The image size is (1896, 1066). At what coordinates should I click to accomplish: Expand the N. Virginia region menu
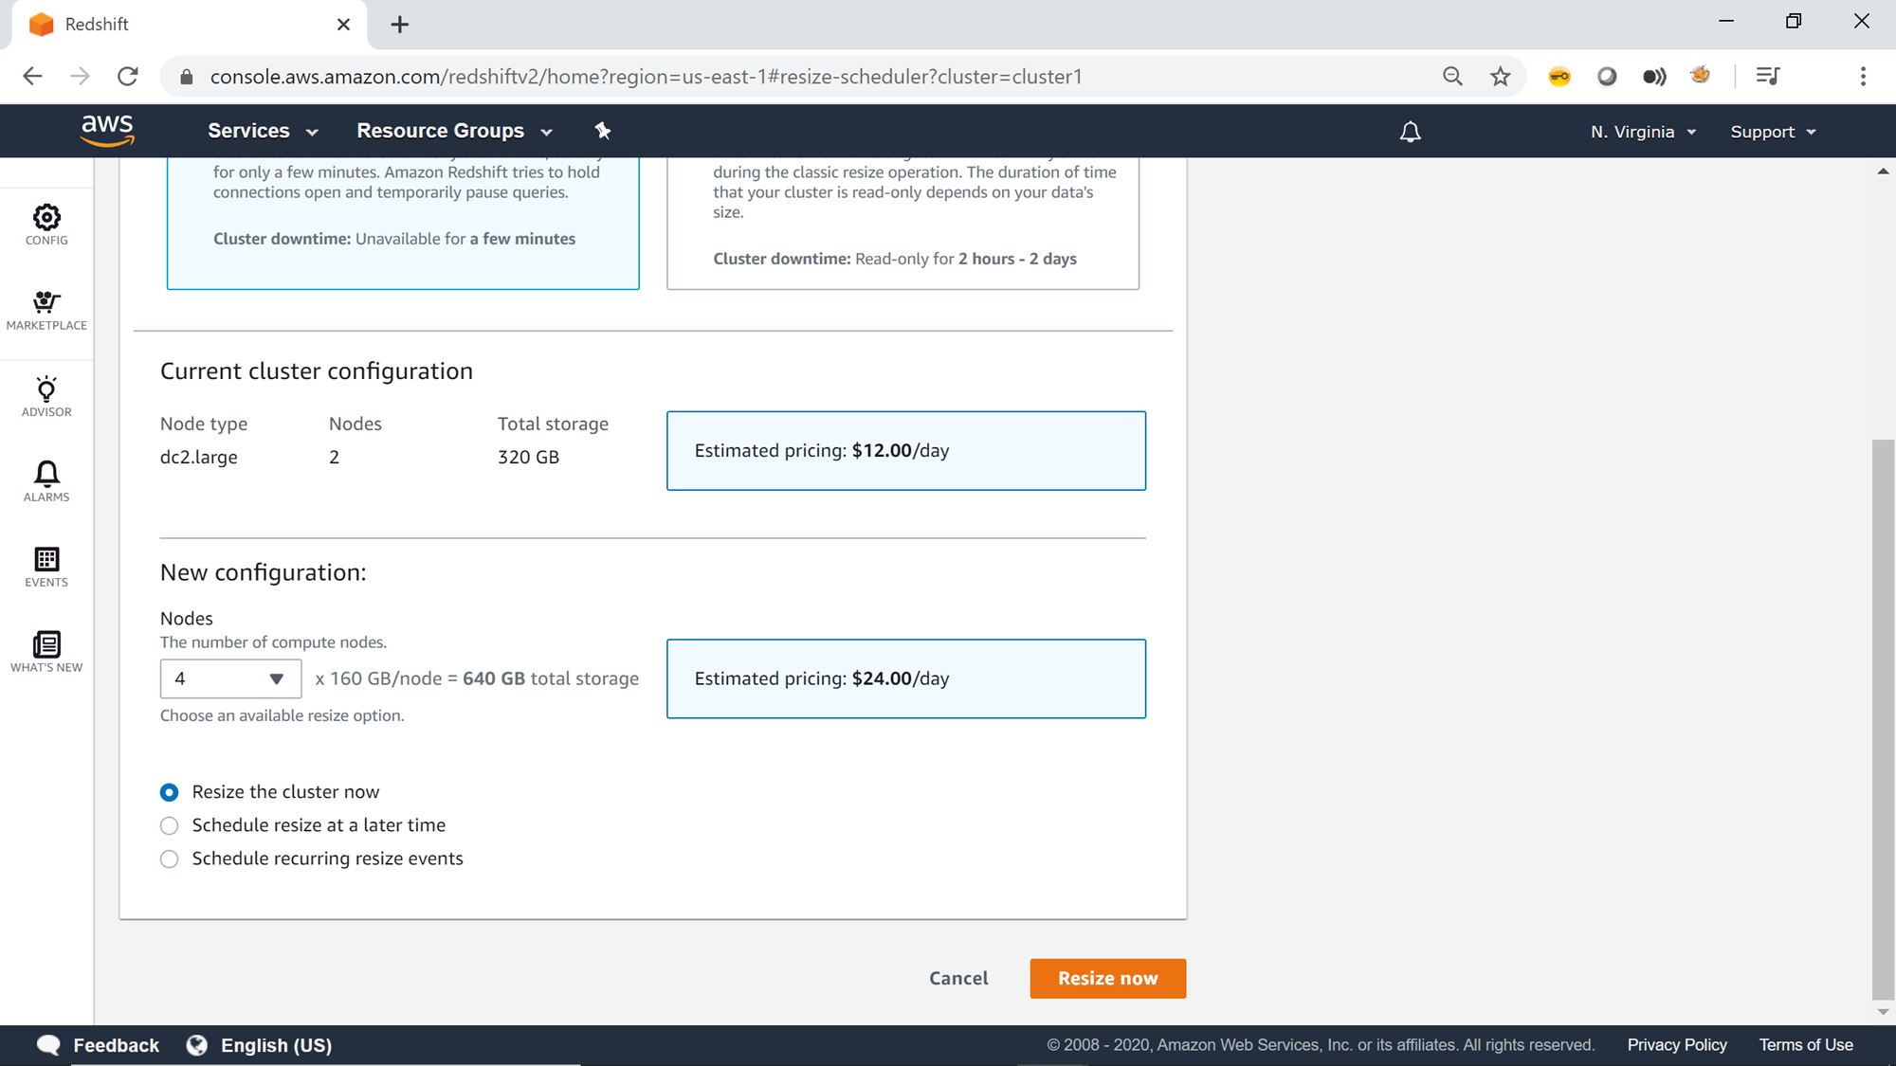coord(1643,132)
